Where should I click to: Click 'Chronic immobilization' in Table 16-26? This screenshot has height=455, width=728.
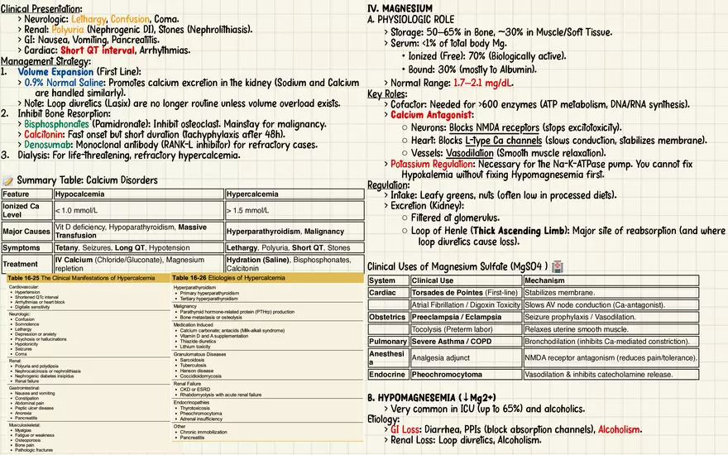[x=204, y=432]
